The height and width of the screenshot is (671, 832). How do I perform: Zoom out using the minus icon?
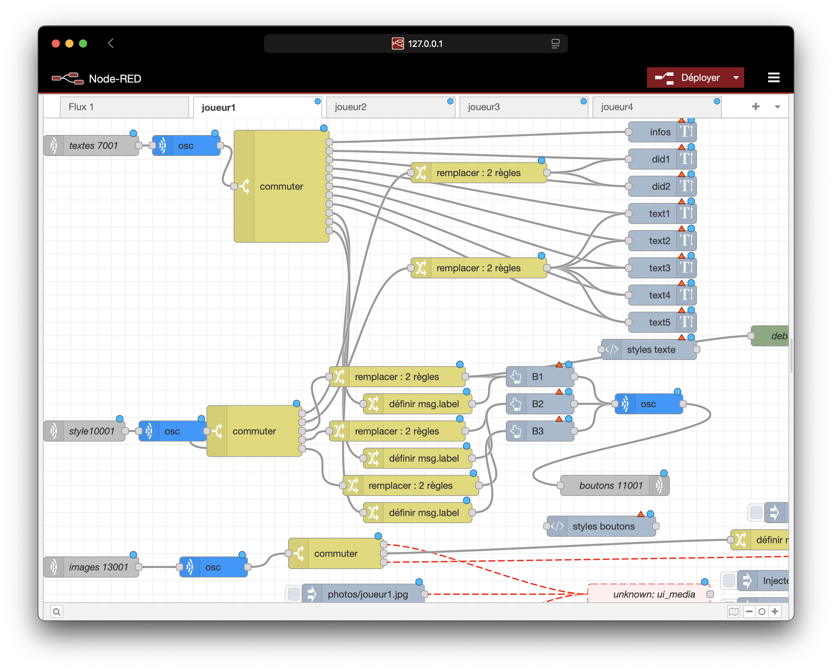(x=749, y=612)
